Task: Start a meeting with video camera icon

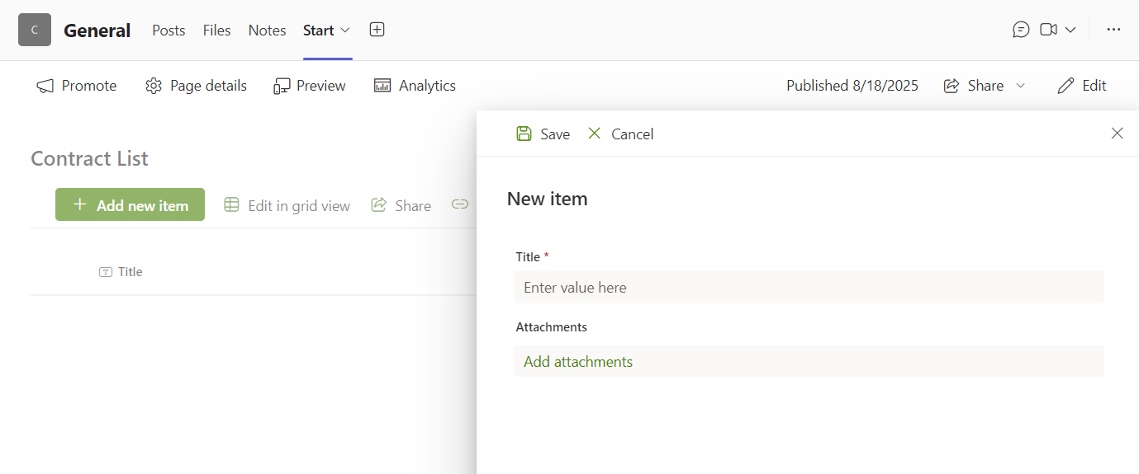Action: click(x=1048, y=30)
